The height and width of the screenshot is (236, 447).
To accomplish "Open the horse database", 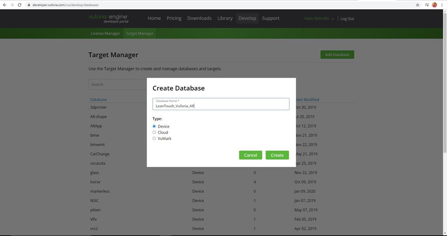I will (95, 182).
